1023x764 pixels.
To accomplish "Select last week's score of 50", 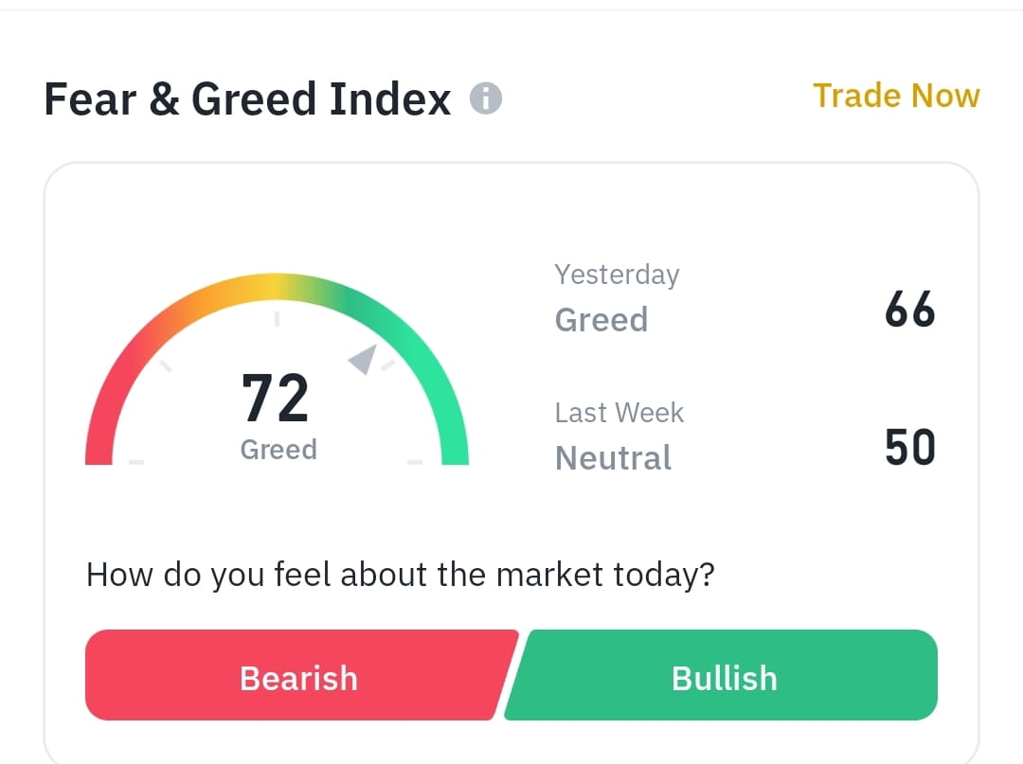I will tap(908, 447).
